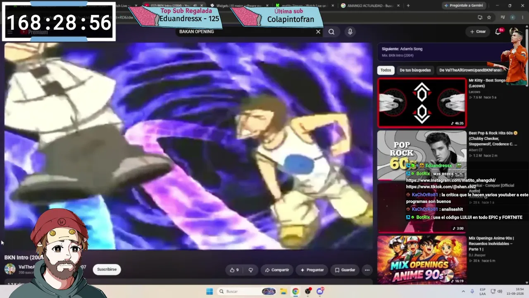Open the ESP LAA language switcher

[483, 291]
